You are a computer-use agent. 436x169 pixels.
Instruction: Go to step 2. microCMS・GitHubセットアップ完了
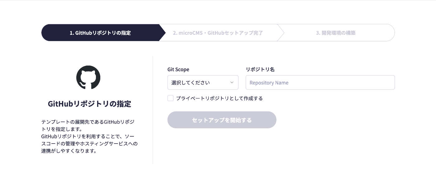point(218,33)
